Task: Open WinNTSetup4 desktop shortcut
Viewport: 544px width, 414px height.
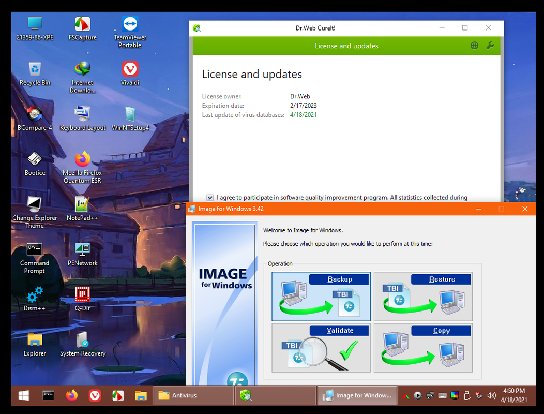Action: pyautogui.click(x=130, y=119)
